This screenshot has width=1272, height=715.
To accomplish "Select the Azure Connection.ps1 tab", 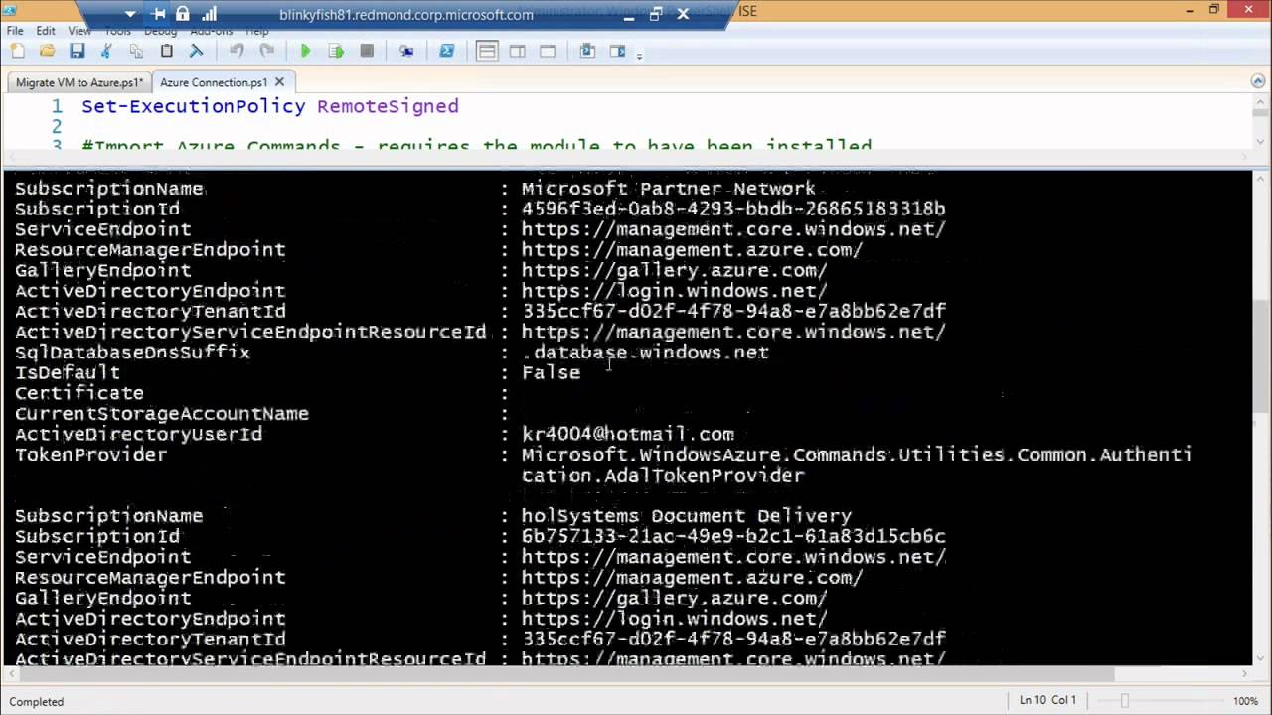I will 214,82.
